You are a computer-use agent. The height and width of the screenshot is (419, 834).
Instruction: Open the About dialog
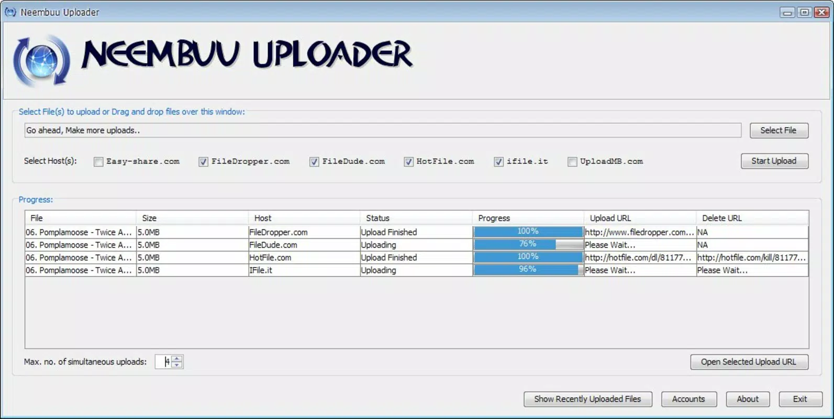(748, 399)
